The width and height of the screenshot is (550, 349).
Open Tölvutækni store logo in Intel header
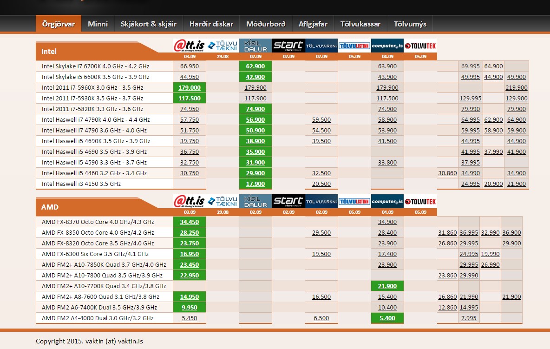click(223, 45)
